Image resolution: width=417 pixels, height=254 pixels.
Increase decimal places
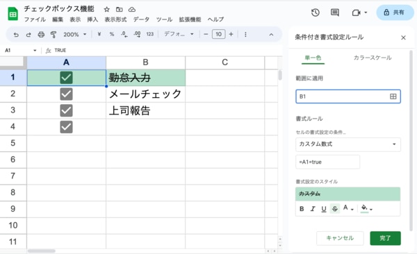[x=137, y=34]
